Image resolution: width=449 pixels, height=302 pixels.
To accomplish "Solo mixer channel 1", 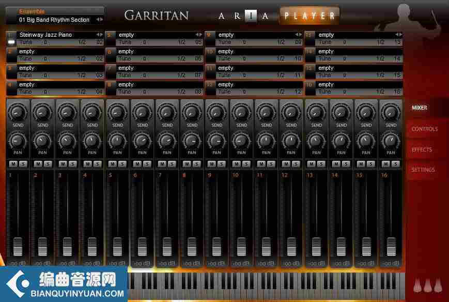I will pos(23,164).
